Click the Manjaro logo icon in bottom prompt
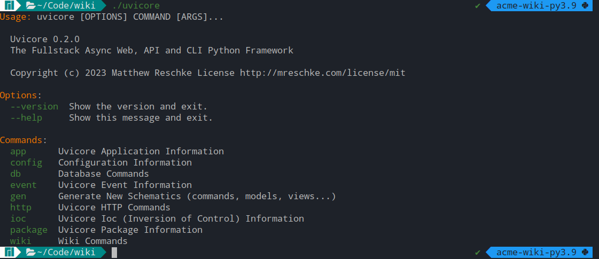 (10, 252)
